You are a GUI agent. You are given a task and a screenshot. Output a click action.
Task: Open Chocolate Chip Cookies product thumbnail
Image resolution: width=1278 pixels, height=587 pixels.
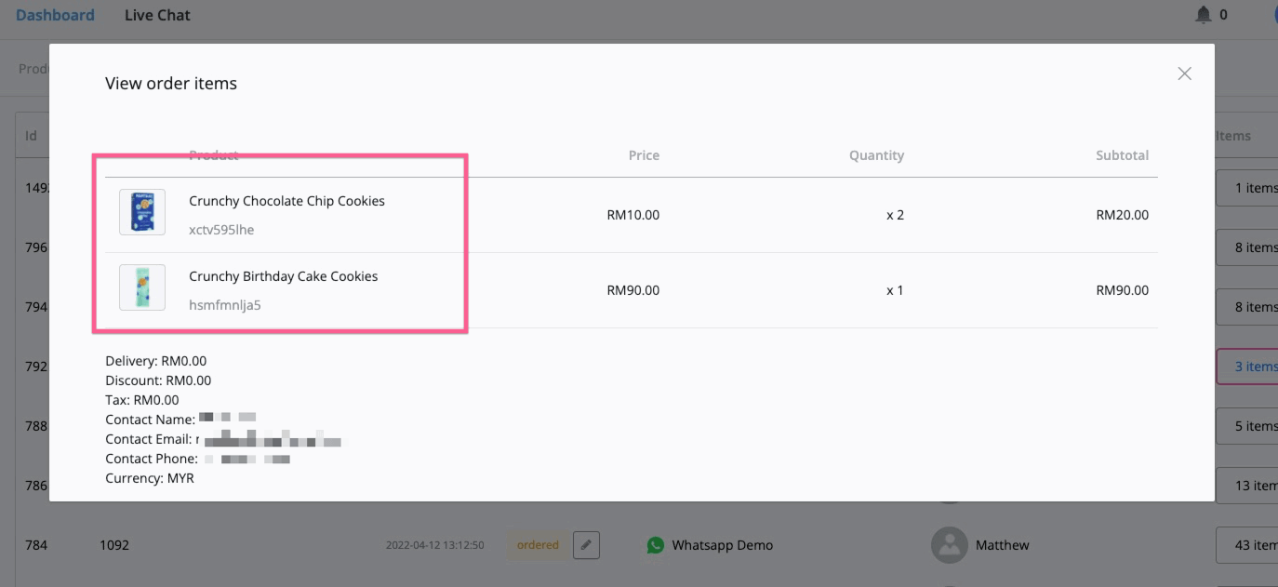click(x=142, y=212)
